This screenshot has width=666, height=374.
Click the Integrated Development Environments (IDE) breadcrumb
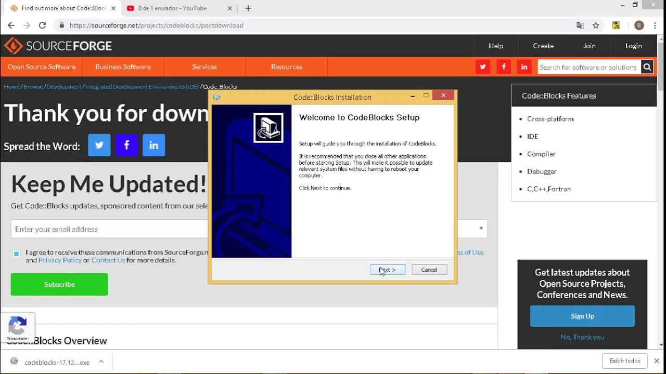[142, 87]
